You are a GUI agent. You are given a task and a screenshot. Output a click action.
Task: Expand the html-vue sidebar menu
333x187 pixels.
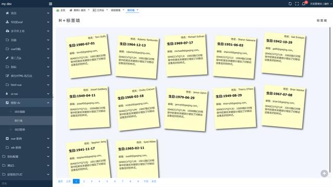(26, 85)
